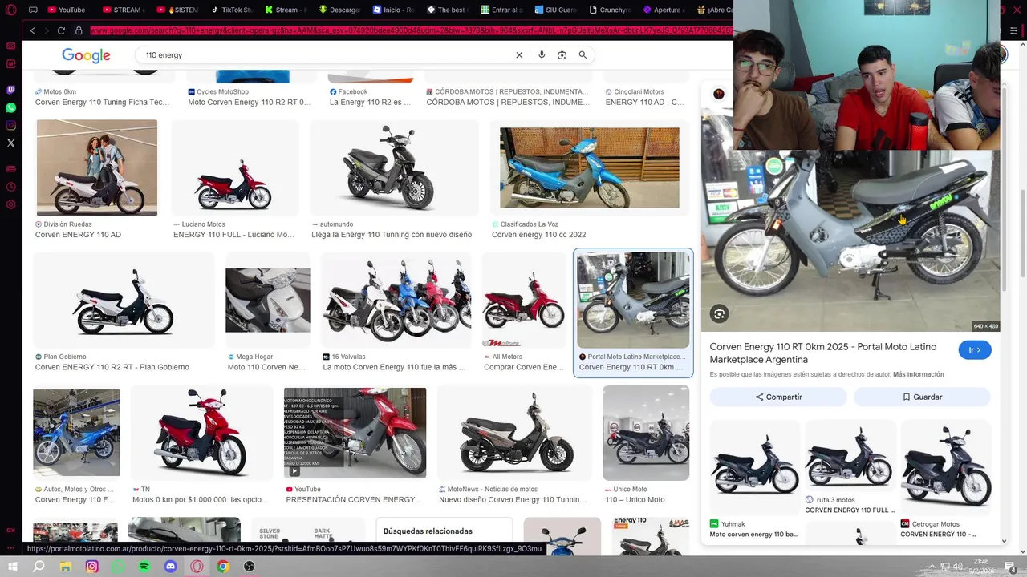Click the Compartir button
This screenshot has width=1027, height=577.
click(778, 397)
